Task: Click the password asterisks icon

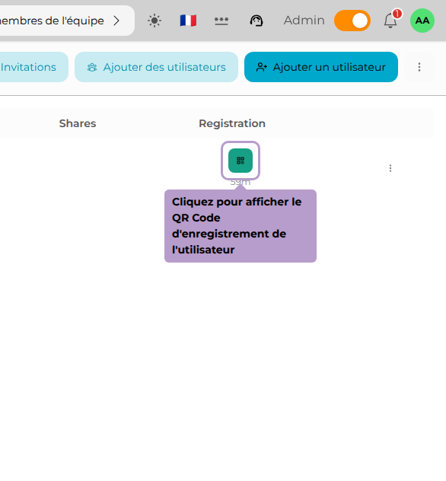Action: 221,21
